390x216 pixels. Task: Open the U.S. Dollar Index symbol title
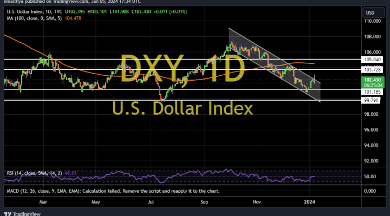24,12
